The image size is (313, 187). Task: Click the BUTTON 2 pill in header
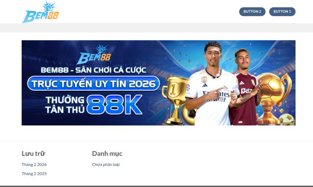[x=252, y=12]
